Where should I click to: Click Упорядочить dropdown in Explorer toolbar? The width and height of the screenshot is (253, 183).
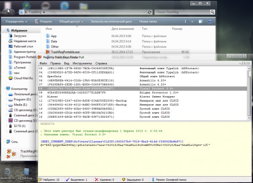[x=16, y=22]
